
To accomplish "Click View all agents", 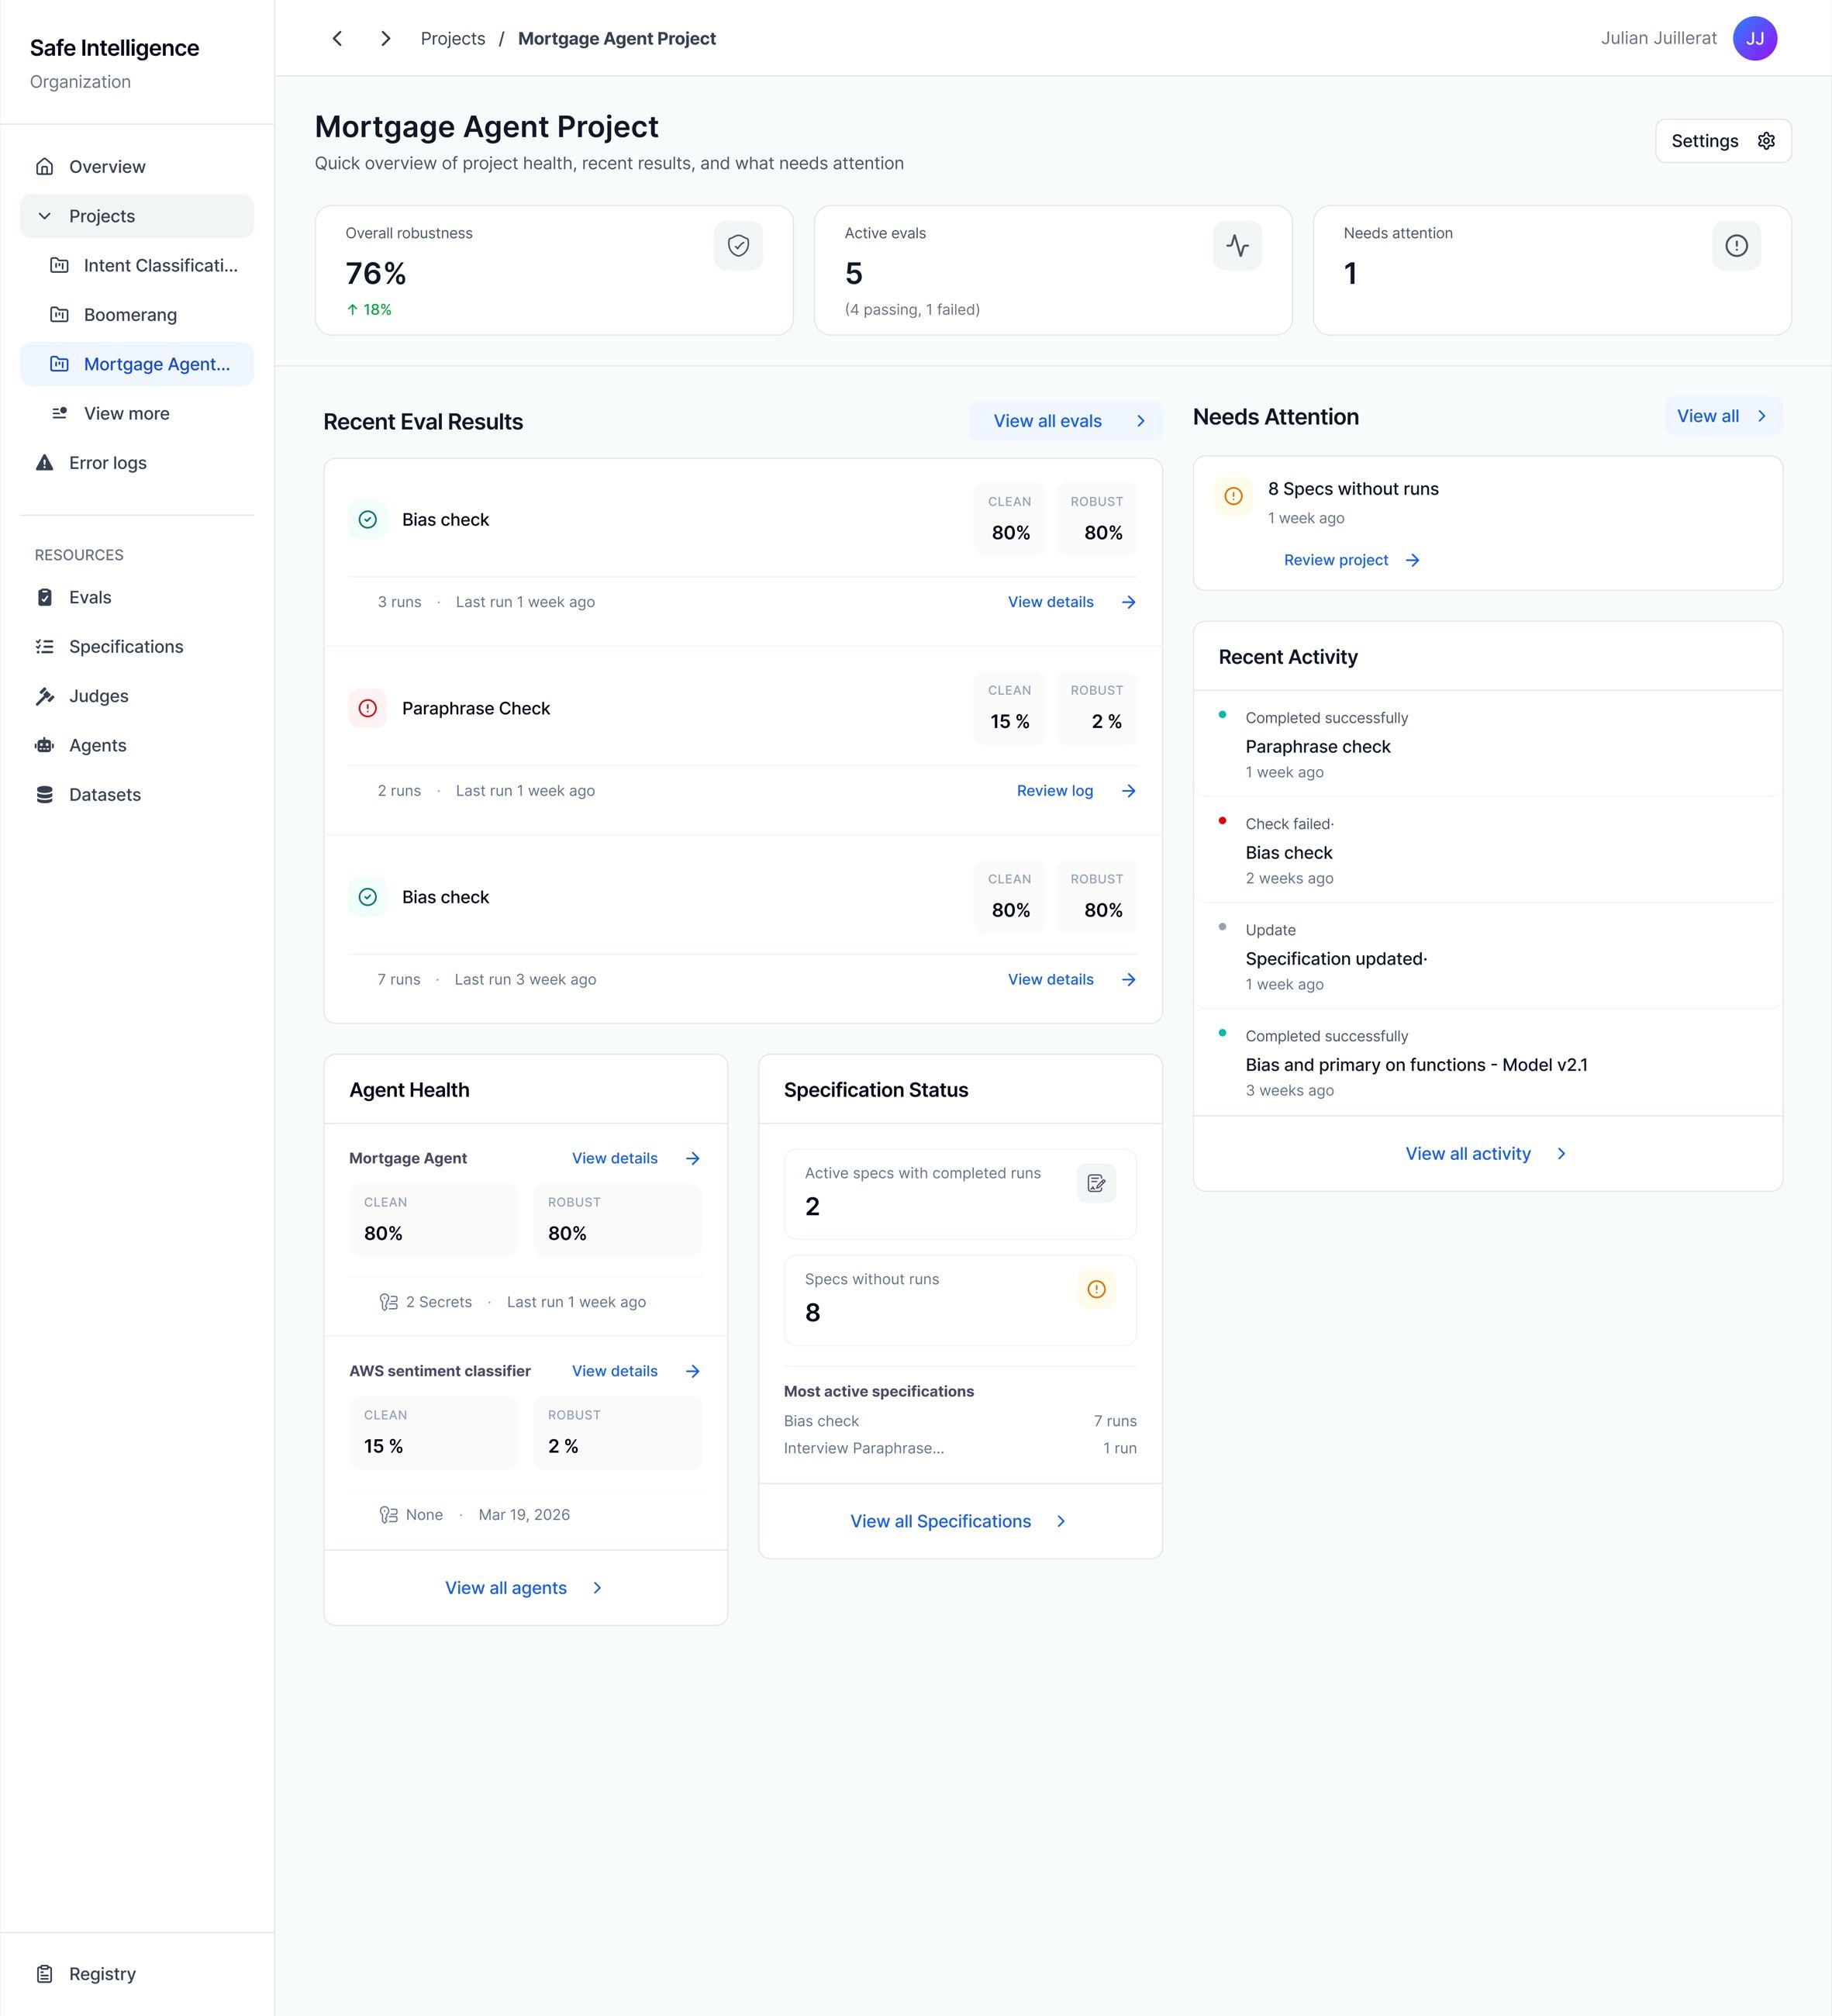I will coord(525,1588).
